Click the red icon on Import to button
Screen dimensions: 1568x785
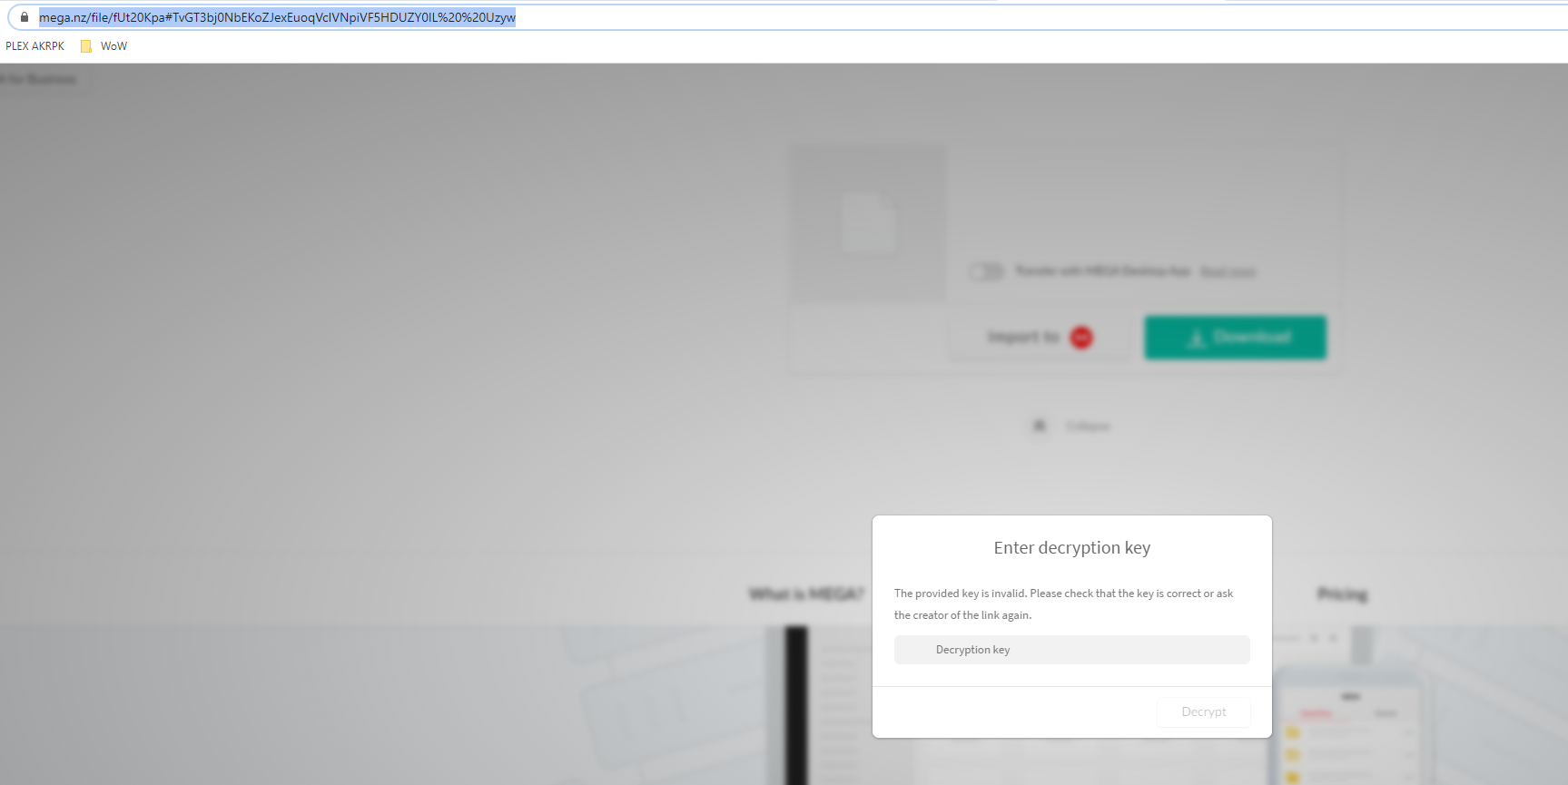pyautogui.click(x=1081, y=338)
